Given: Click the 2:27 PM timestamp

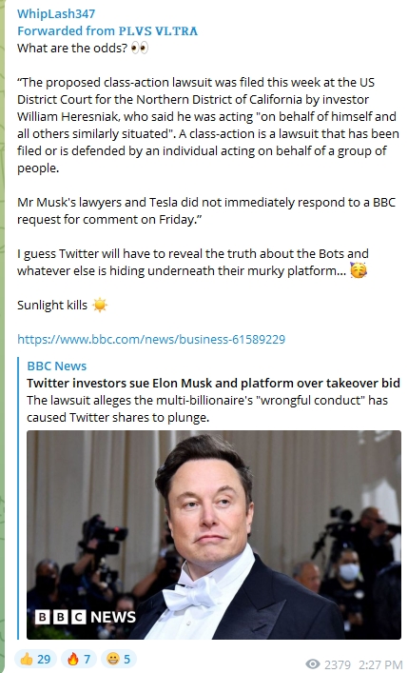Looking at the screenshot, I should click(380, 664).
